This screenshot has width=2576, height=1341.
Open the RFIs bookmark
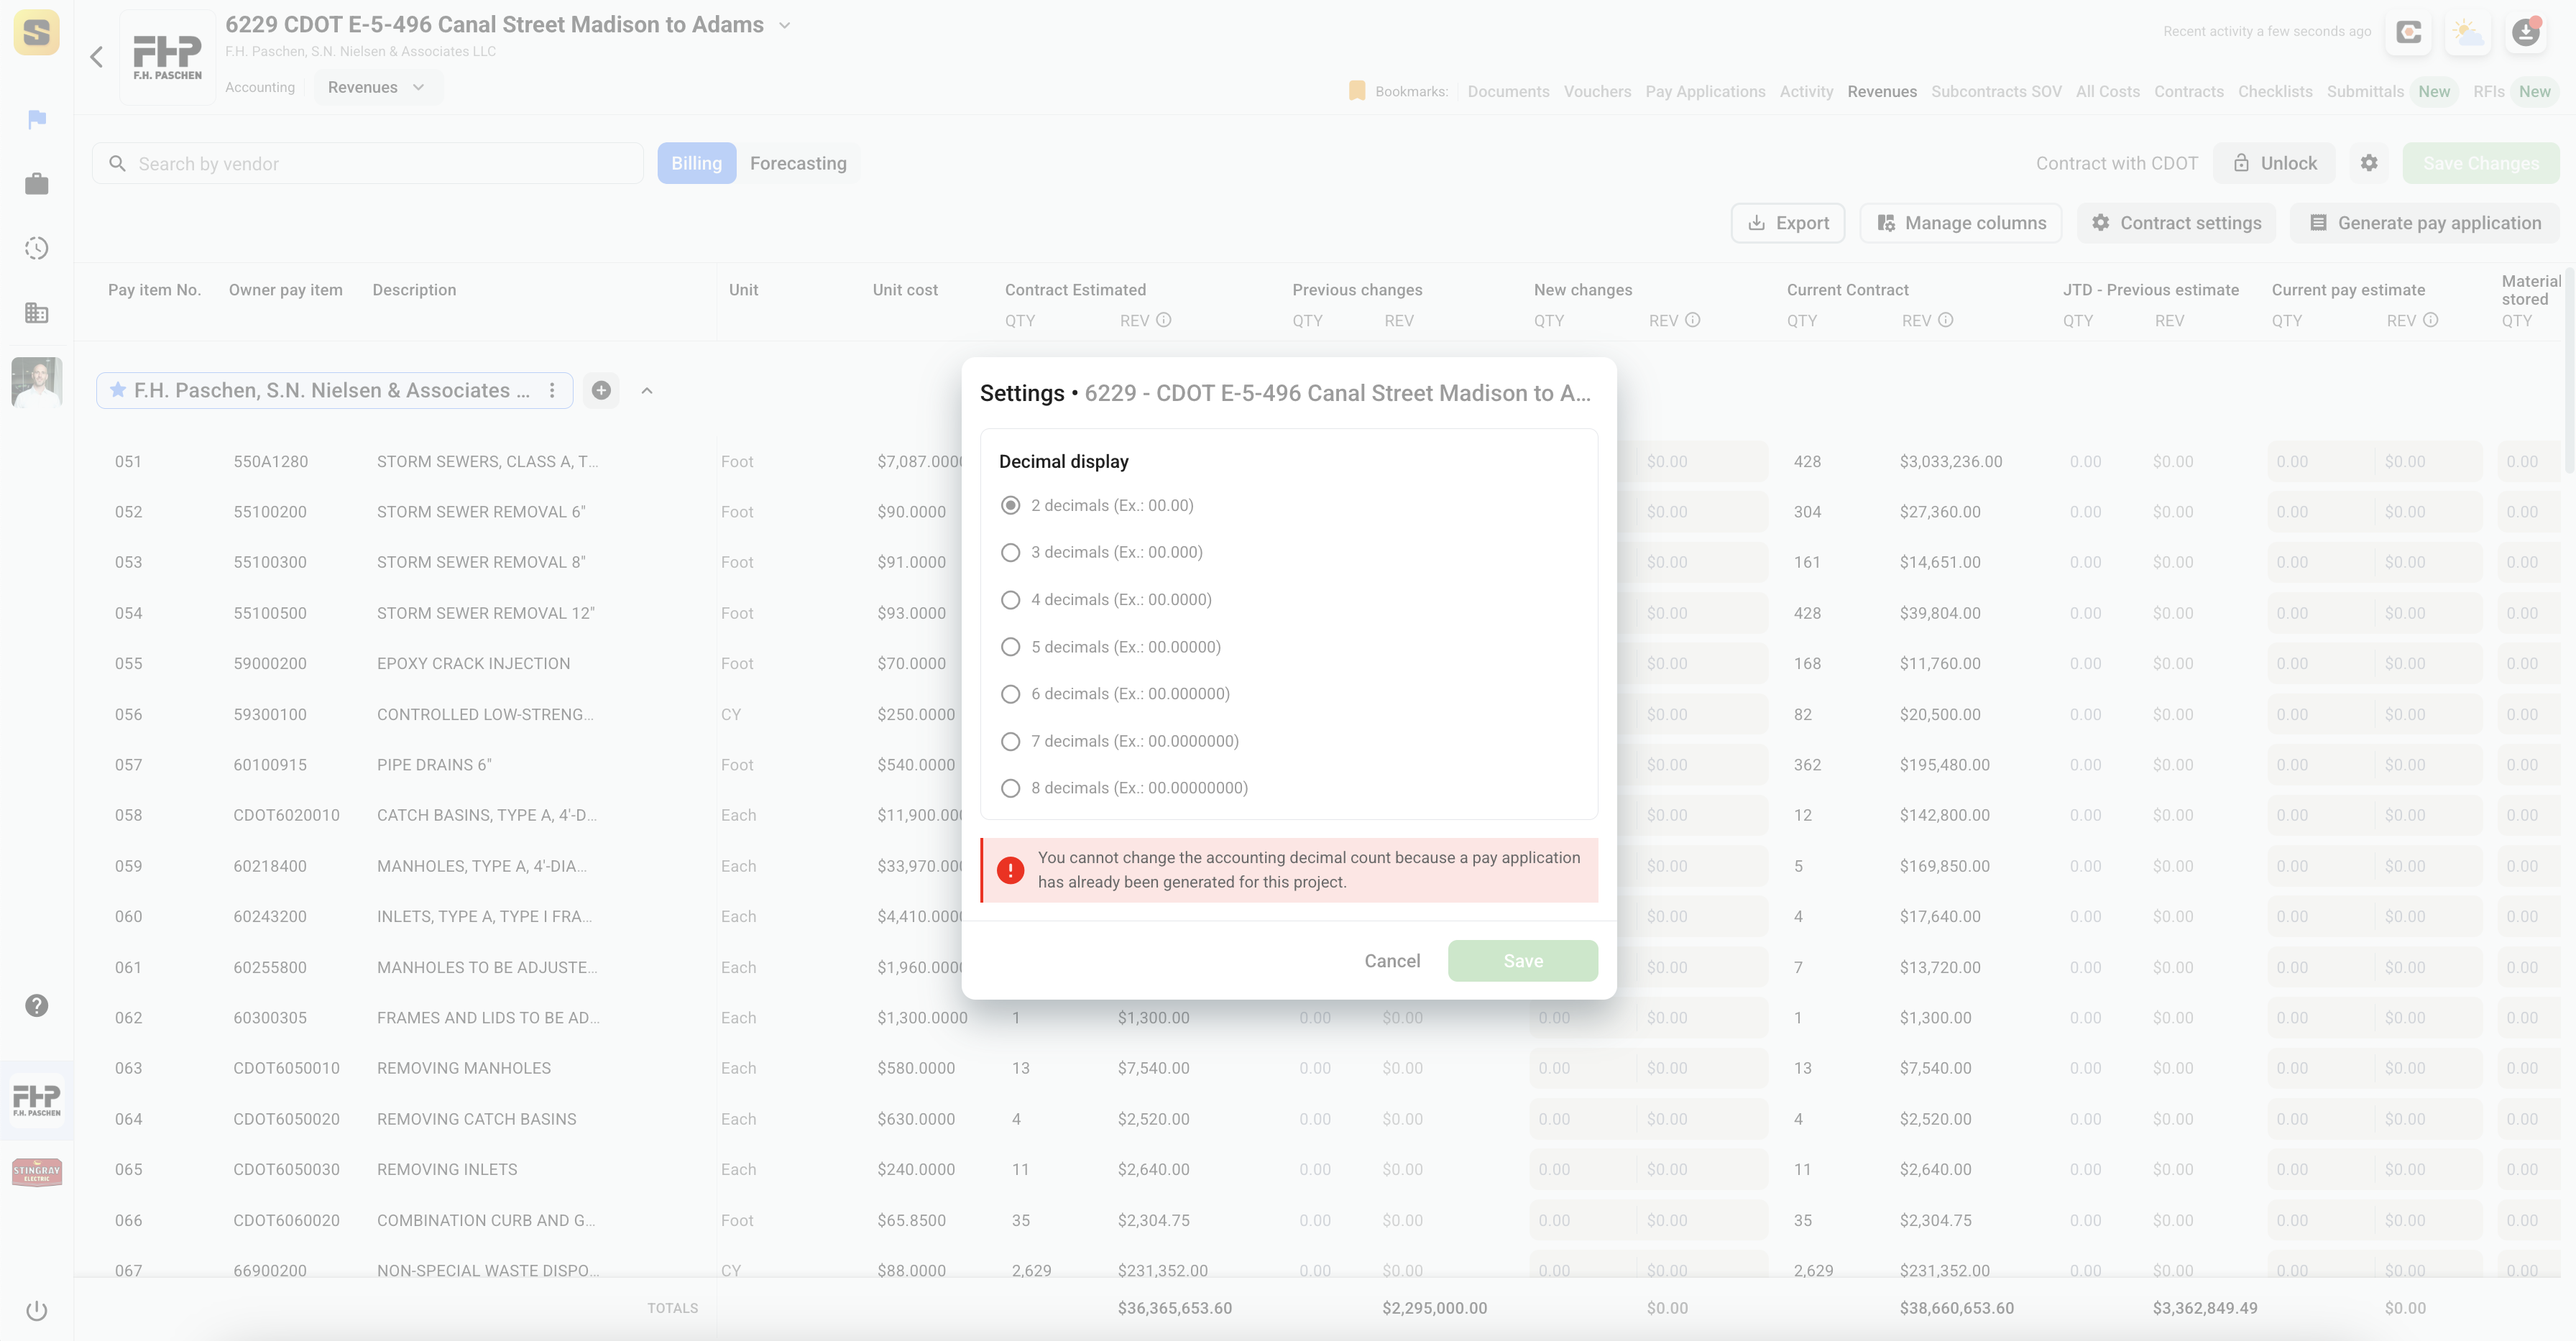click(2488, 91)
